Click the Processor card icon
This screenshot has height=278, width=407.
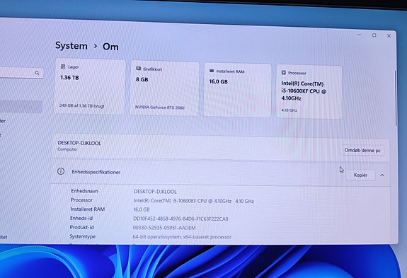[284, 73]
